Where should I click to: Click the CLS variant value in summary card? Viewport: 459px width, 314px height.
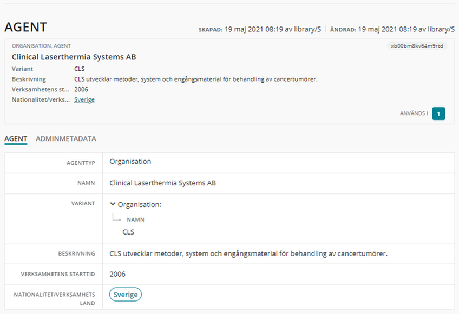pos(79,69)
